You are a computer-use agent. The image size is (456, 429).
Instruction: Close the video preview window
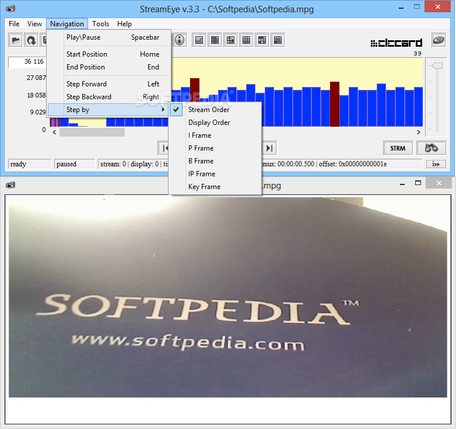[x=439, y=183]
